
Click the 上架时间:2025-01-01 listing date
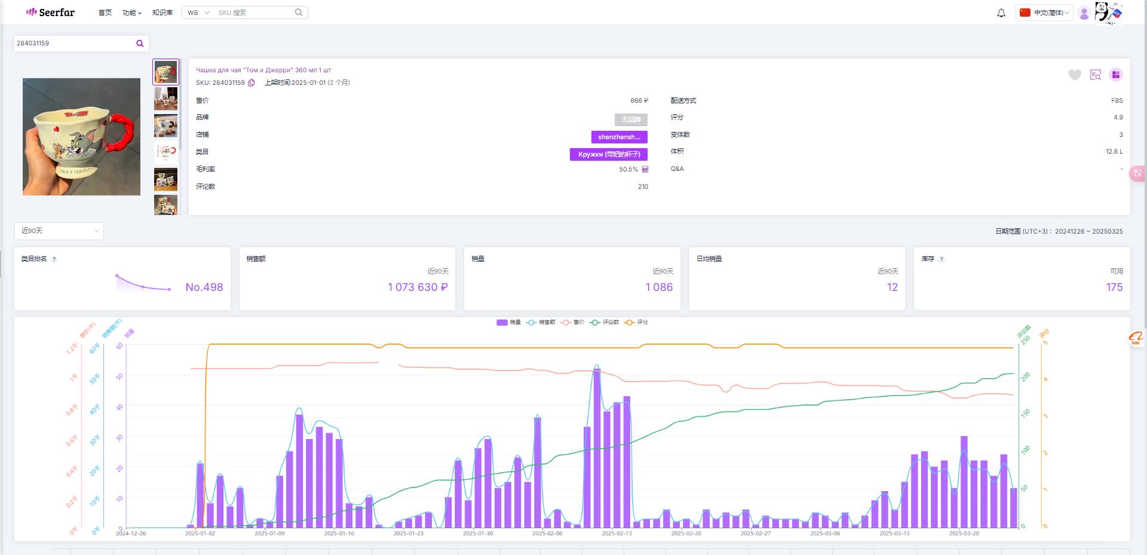pos(307,82)
